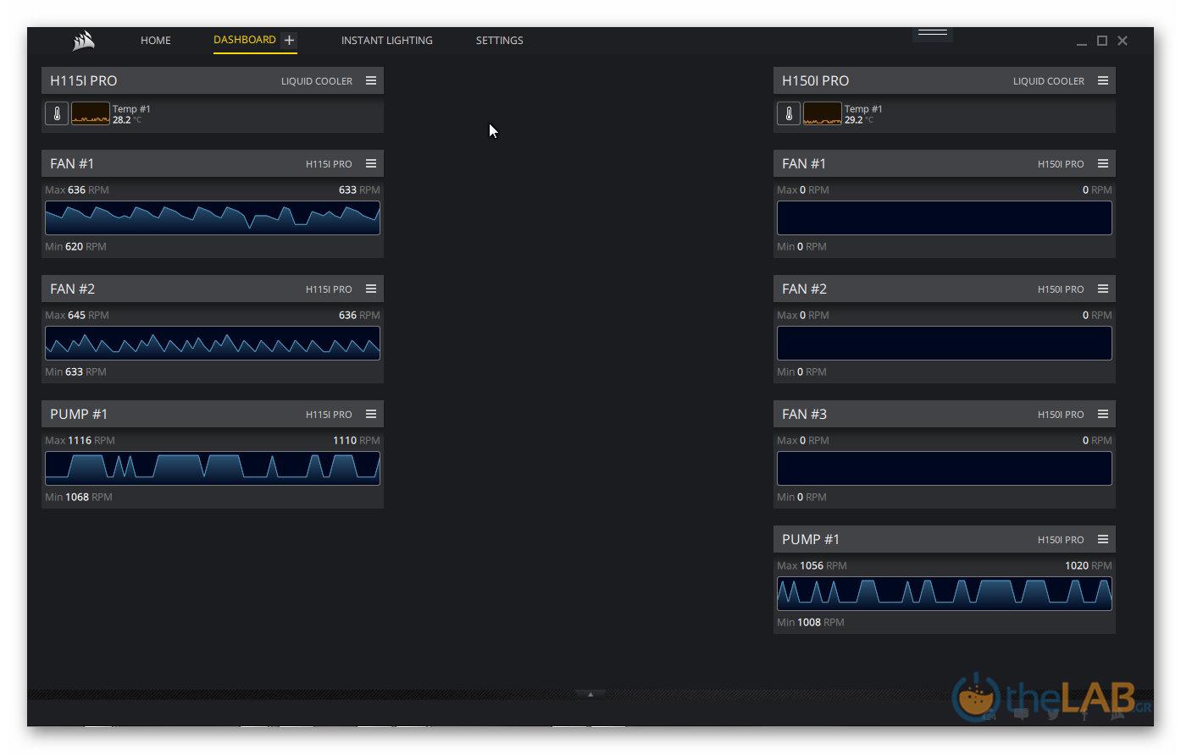Click the H150I PRO thermometer icon
The image size is (1181, 754).
click(789, 113)
